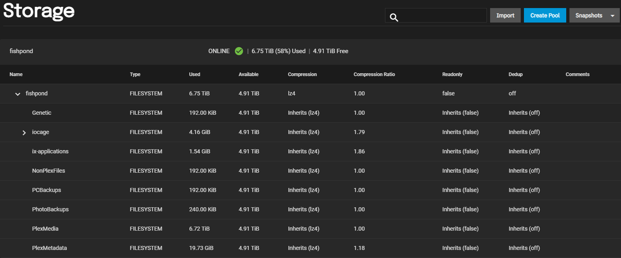Open the Snapshots dropdown arrow
This screenshot has width=621, height=258.
(613, 16)
